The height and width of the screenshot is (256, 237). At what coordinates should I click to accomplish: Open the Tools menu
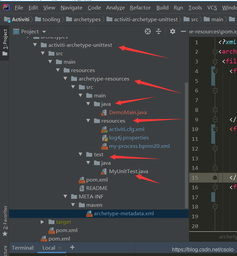195,8
